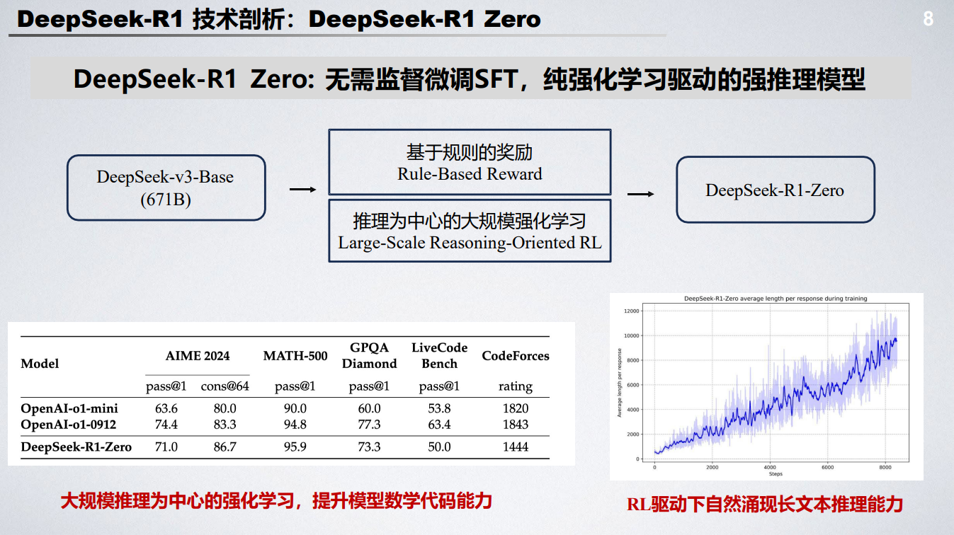This screenshot has height=535, width=954.
Task: Click the red caption 'RL驱动下自然涌现长文本推理能力'
Action: pos(765,505)
